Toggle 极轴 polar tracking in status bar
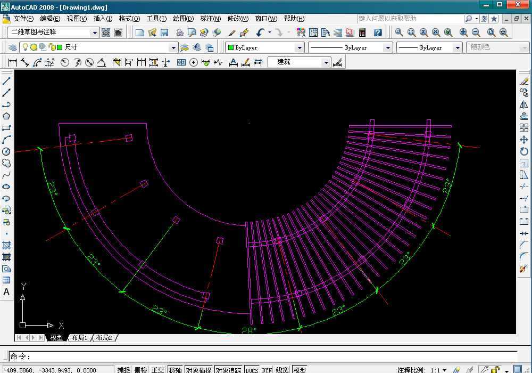 pyautogui.click(x=175, y=370)
